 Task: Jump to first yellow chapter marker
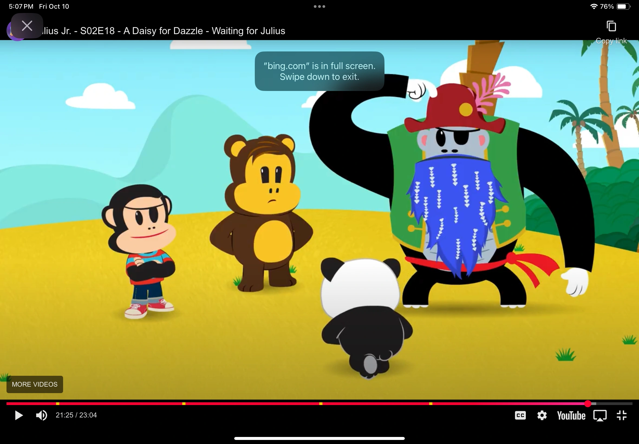tap(58, 404)
